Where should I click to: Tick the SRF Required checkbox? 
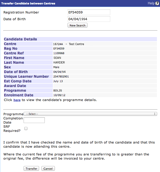point(26,128)
